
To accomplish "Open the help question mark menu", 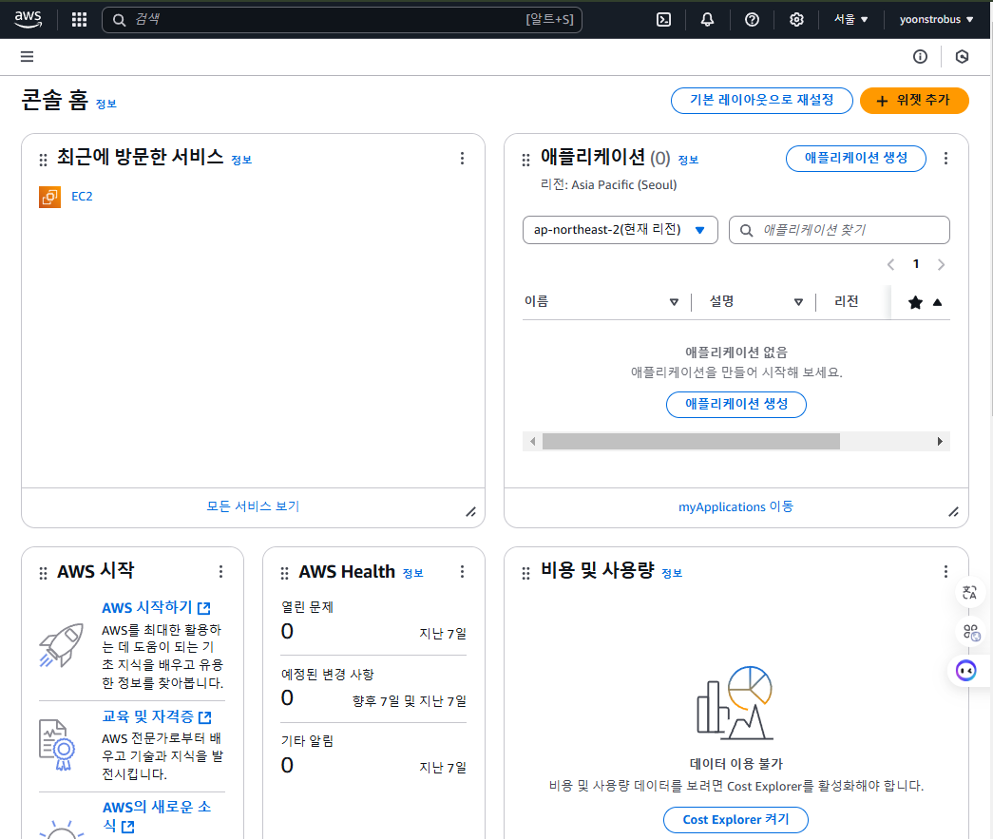I will point(752,20).
